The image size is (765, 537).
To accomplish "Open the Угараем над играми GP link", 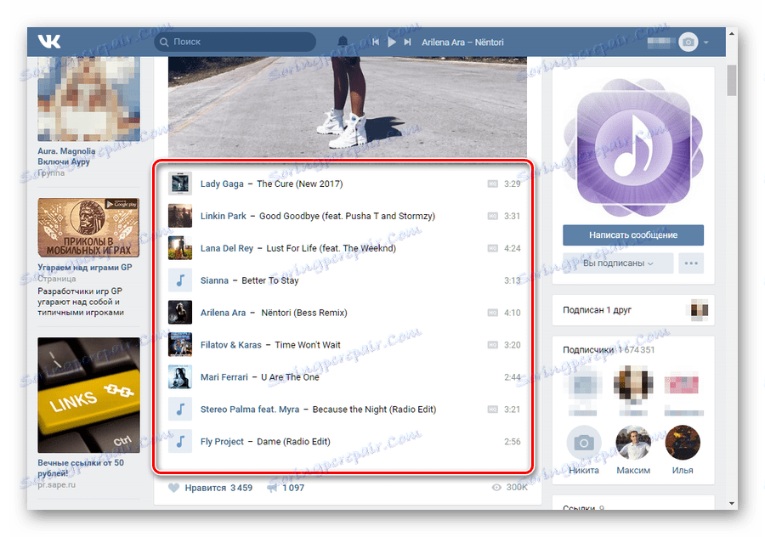I will tap(85, 268).
